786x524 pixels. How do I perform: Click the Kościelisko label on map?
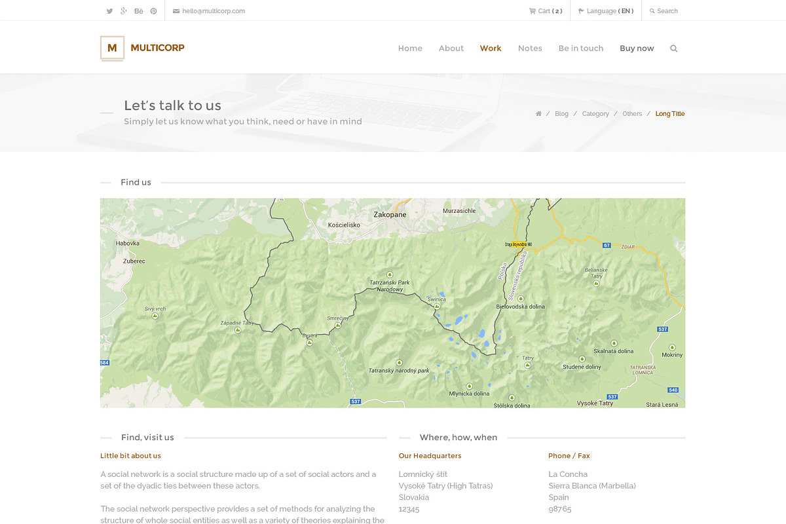pos(344,225)
